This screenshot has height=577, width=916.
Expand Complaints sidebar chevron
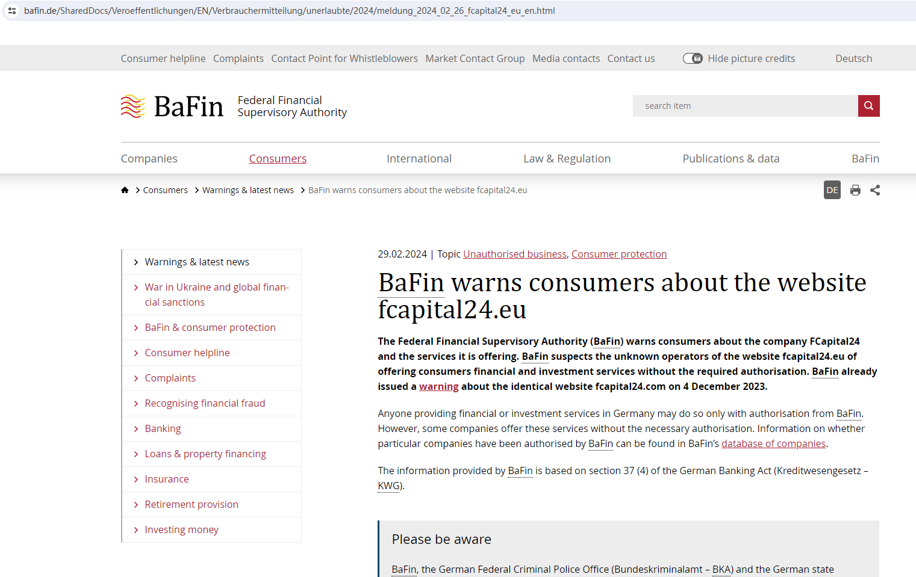point(136,378)
